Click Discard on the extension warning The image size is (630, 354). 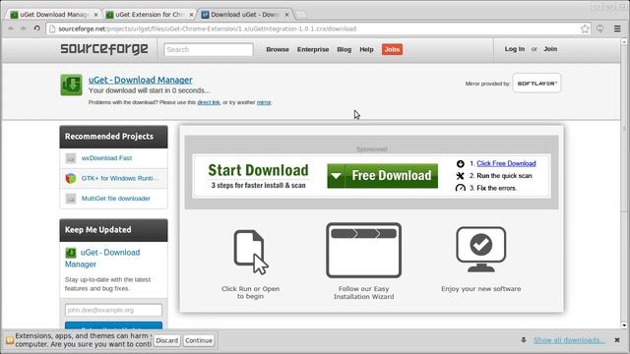pyautogui.click(x=166, y=340)
